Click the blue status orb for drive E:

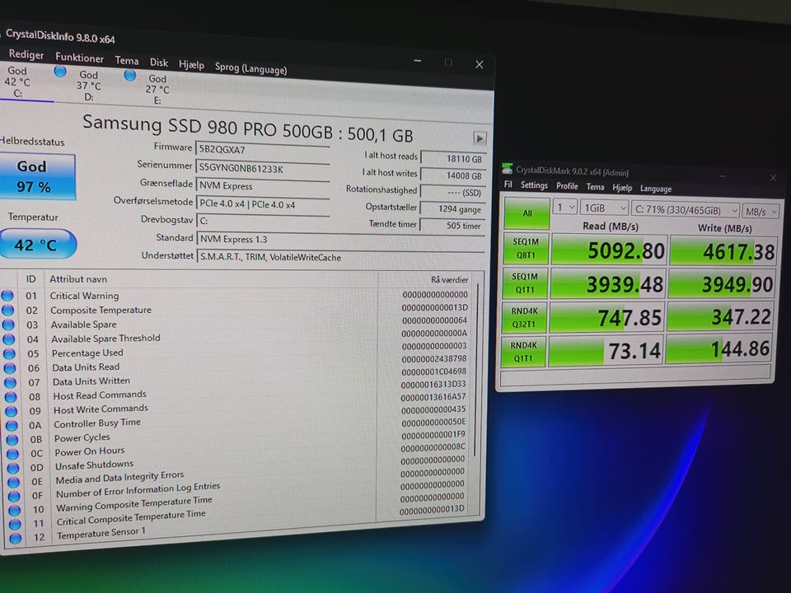(129, 75)
